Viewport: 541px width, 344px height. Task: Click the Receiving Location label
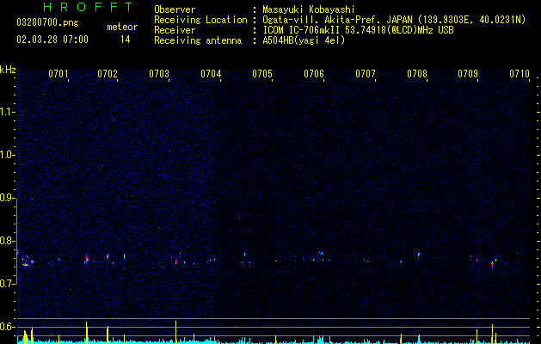click(x=200, y=20)
